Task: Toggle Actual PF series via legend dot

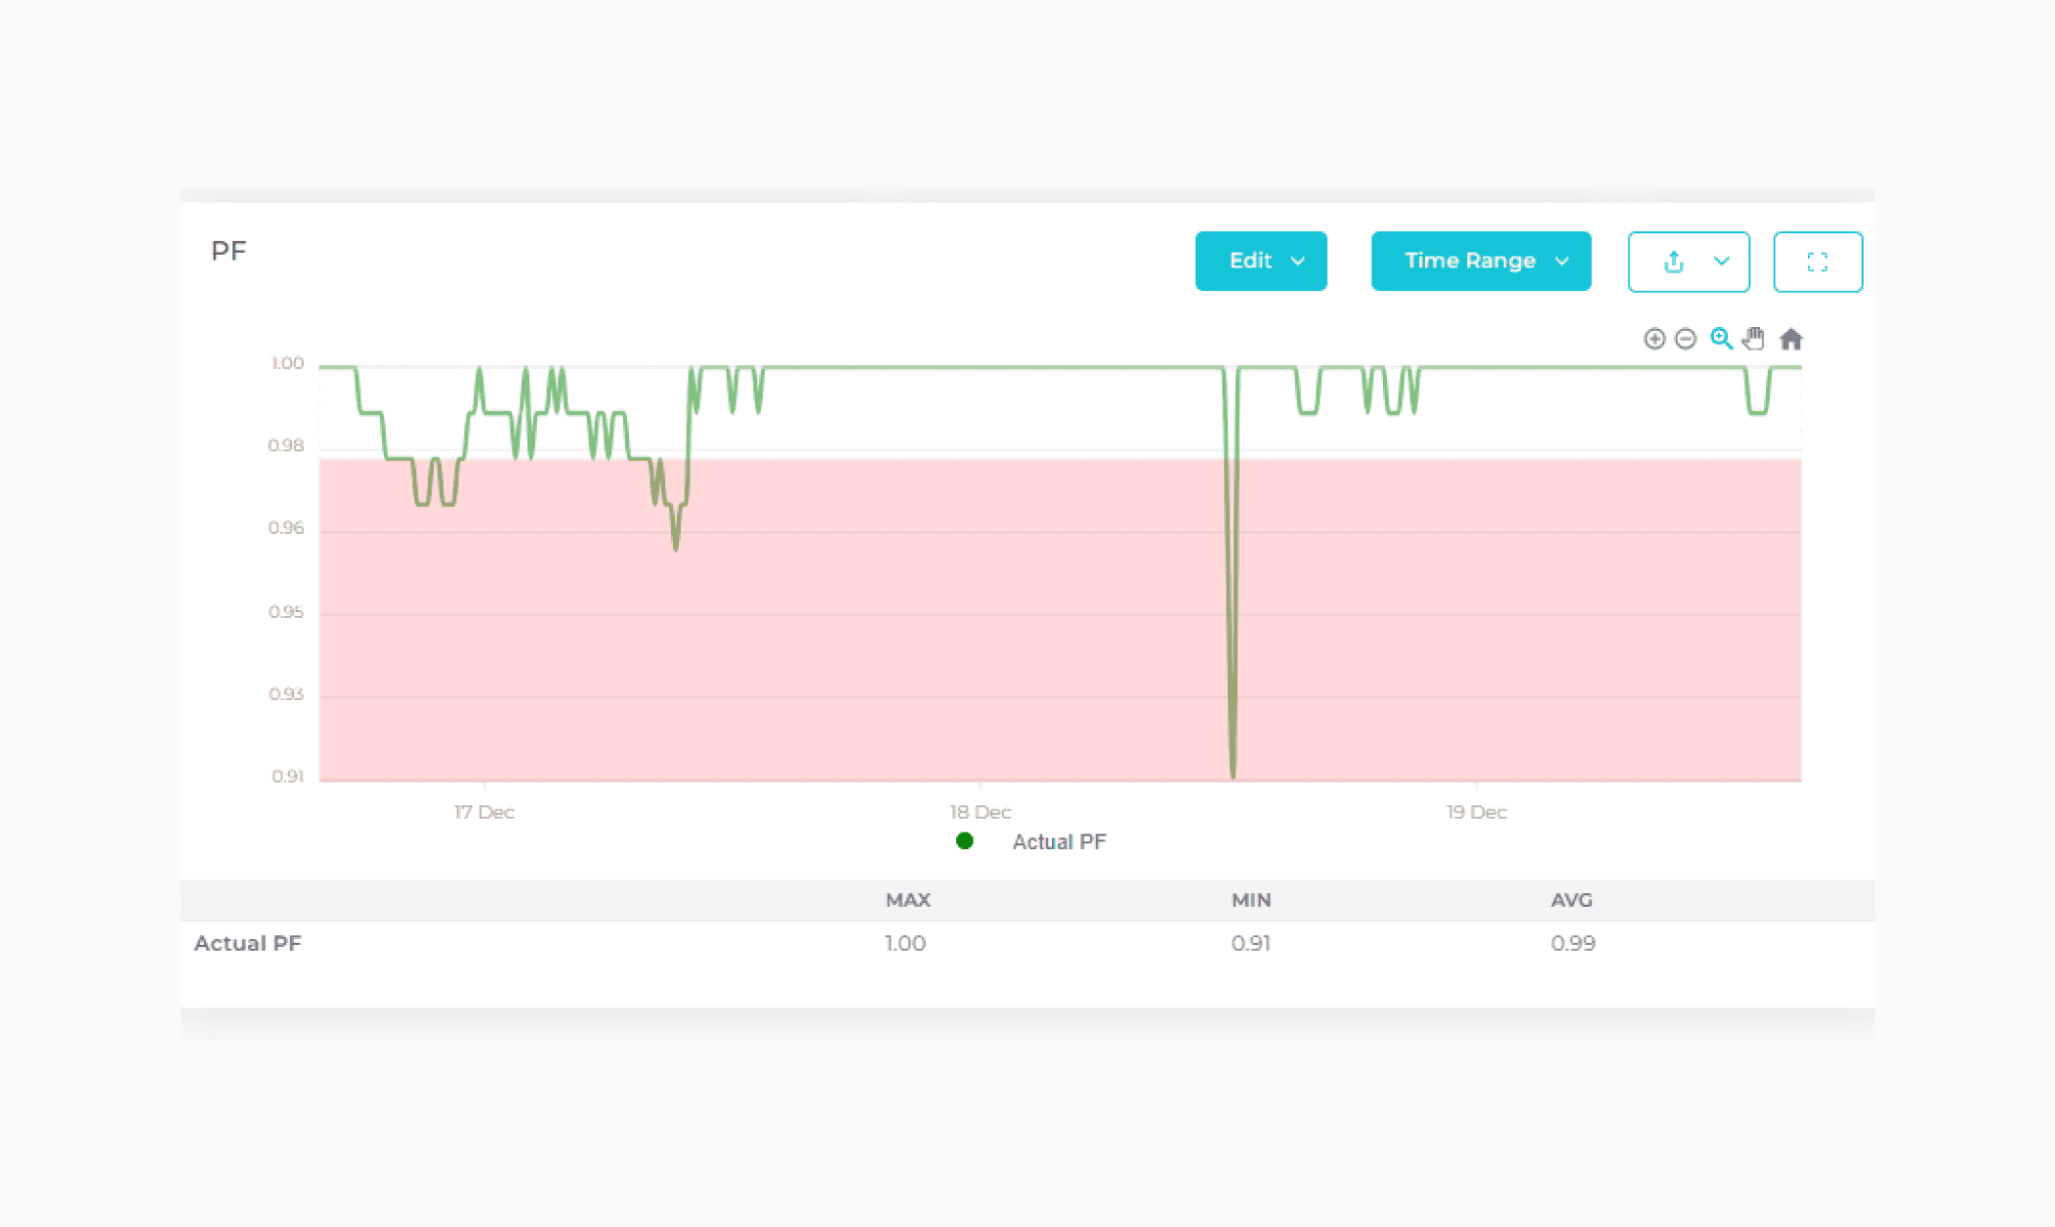Action: point(964,841)
